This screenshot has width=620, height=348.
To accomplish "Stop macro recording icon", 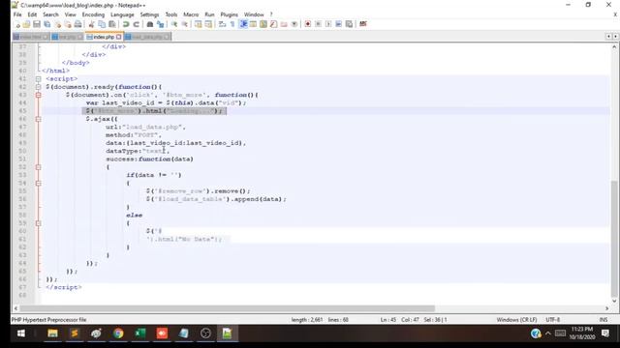I will pos(318,24).
